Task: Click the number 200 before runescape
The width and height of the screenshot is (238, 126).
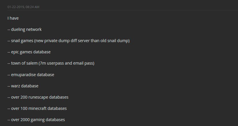Action: 24,97
